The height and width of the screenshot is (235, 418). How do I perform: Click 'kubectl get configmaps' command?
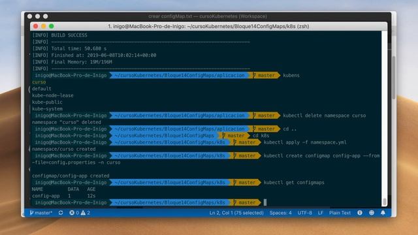294,183
